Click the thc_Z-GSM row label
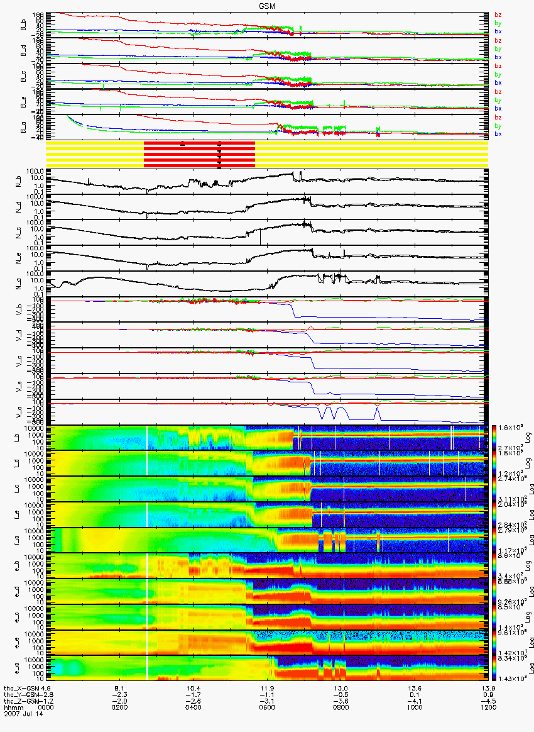 click(22, 701)
